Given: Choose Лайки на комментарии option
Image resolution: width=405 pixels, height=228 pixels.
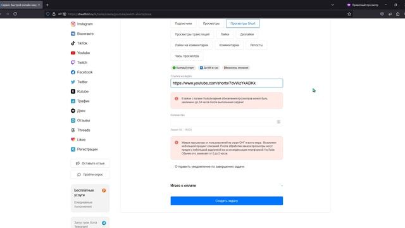Looking at the screenshot, I should pos(191,45).
